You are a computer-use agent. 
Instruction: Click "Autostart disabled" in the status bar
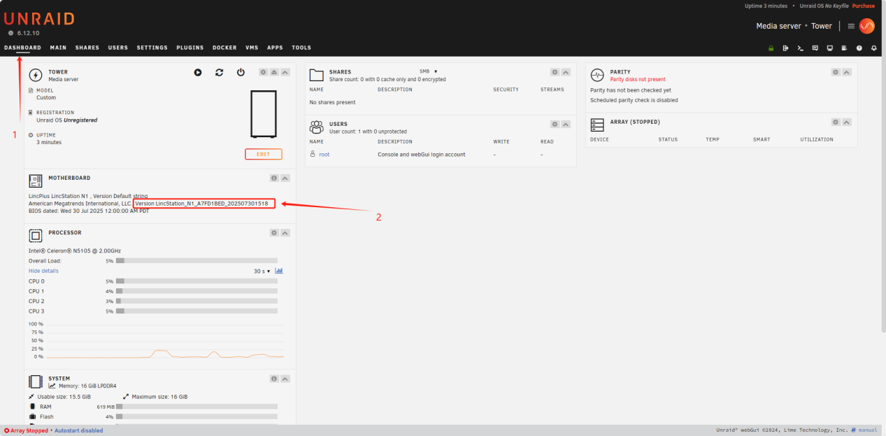[x=78, y=430]
